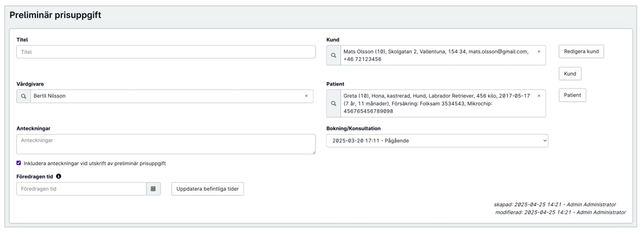The image size is (642, 234).
Task: Click the Titel label
Action: click(x=22, y=40)
